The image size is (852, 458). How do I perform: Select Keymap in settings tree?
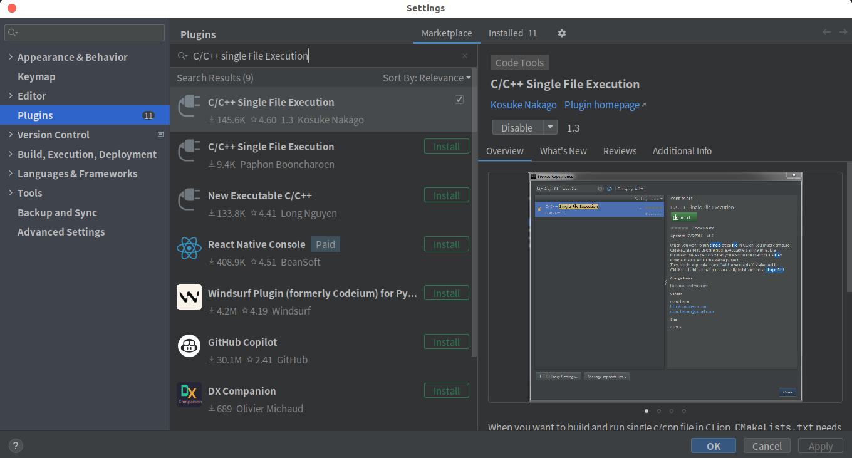pyautogui.click(x=36, y=76)
